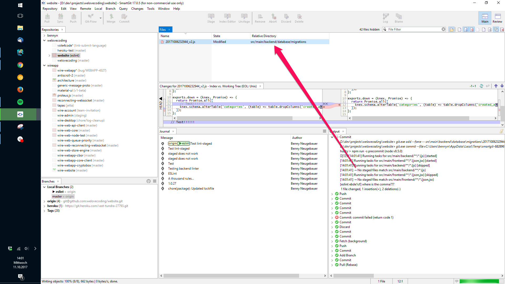Sort by Relative Directory column header
The height and width of the screenshot is (284, 505).
pyautogui.click(x=289, y=36)
